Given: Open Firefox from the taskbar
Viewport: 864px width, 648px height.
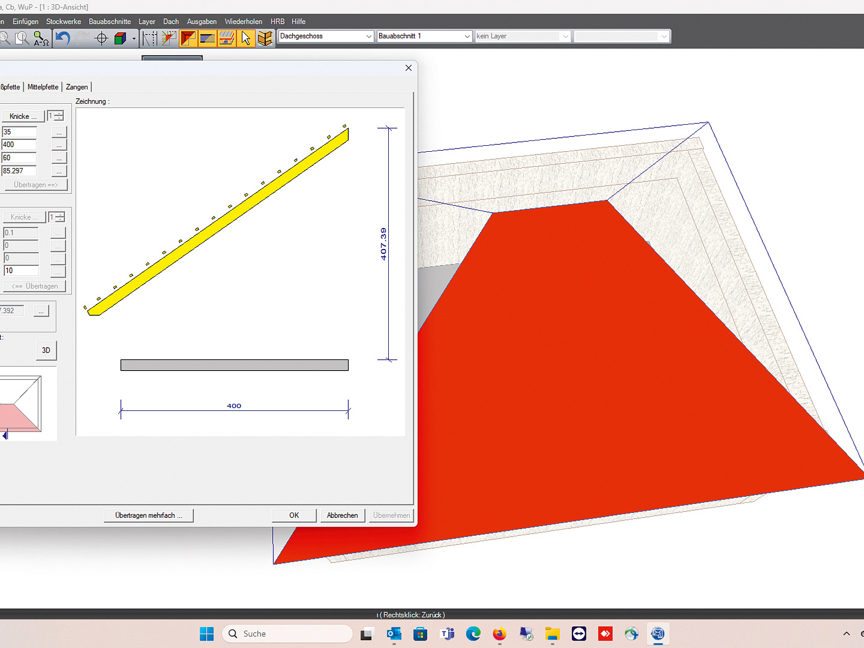Looking at the screenshot, I should coord(500,633).
